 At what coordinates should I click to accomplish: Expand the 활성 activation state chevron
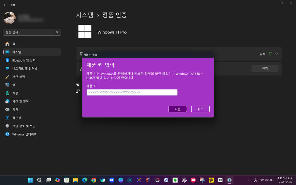[277, 54]
